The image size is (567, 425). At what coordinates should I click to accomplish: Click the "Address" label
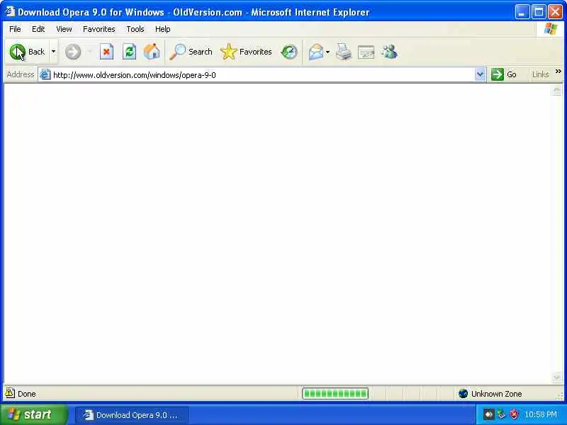tap(21, 74)
